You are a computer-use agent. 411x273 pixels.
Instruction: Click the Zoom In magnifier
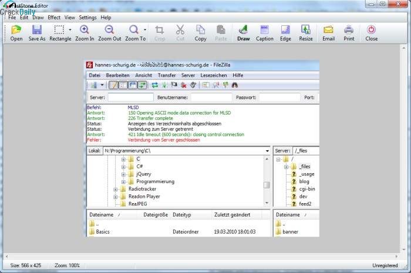click(85, 33)
